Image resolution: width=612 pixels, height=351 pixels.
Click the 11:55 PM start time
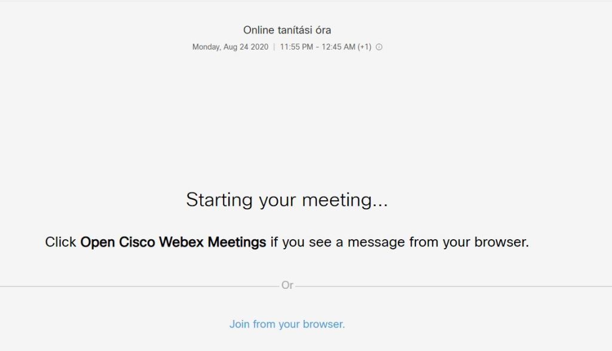296,47
